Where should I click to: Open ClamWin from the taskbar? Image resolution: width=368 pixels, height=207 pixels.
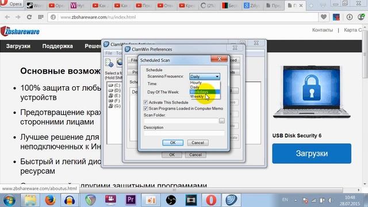(231, 200)
